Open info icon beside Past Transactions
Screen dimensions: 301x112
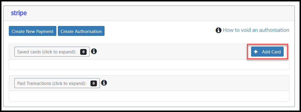[104, 83]
